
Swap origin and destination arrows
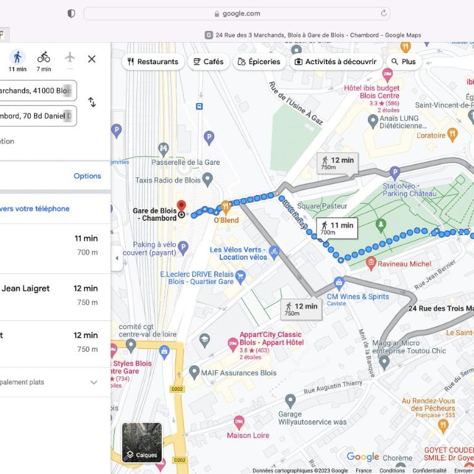coord(92,102)
